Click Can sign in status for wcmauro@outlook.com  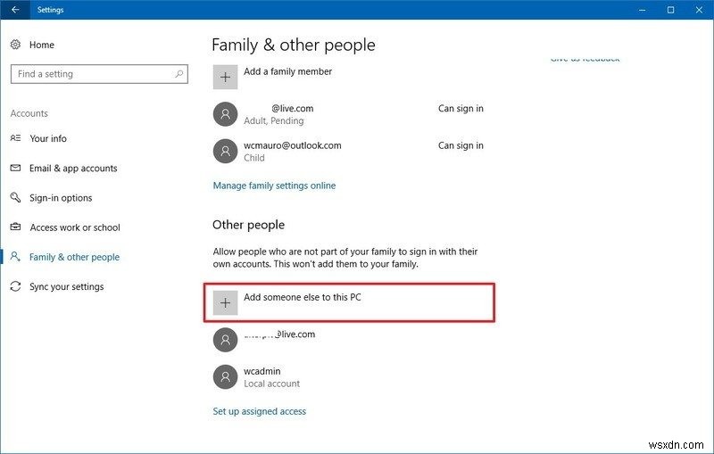pyautogui.click(x=461, y=145)
